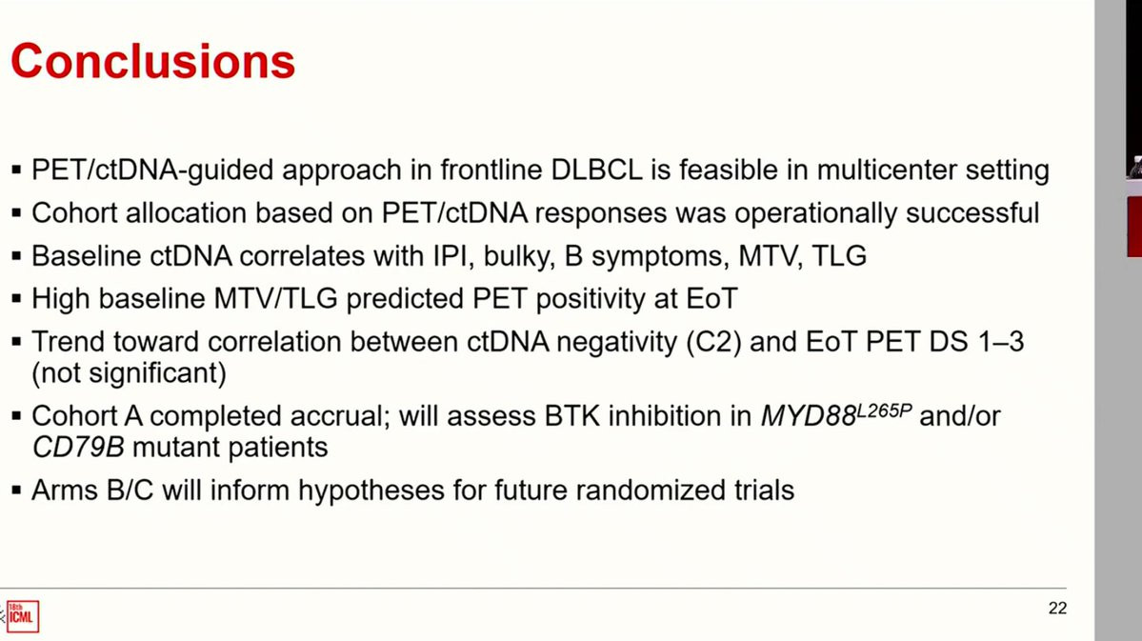Open the speaker video thumbnail on the right
This screenshot has width=1142, height=641.
(x=1134, y=128)
